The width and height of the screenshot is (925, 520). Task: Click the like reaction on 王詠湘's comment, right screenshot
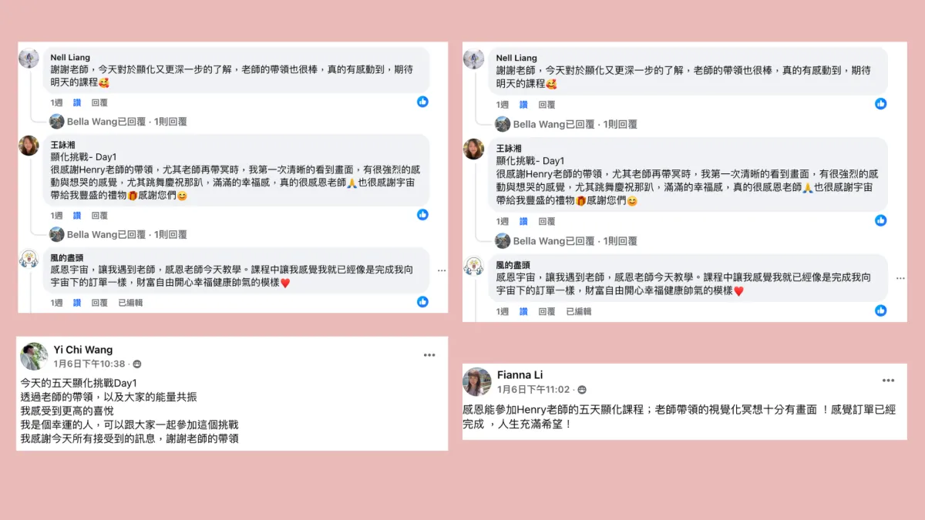[x=880, y=220]
